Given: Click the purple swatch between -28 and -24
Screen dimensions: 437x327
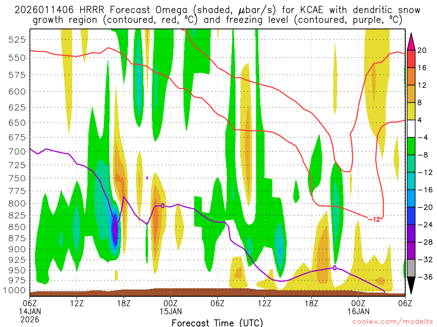Looking at the screenshot, I should point(411,234).
